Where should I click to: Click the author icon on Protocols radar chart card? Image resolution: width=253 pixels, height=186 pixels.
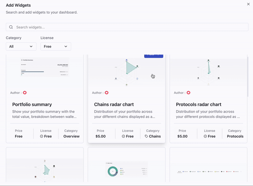coord(188,93)
